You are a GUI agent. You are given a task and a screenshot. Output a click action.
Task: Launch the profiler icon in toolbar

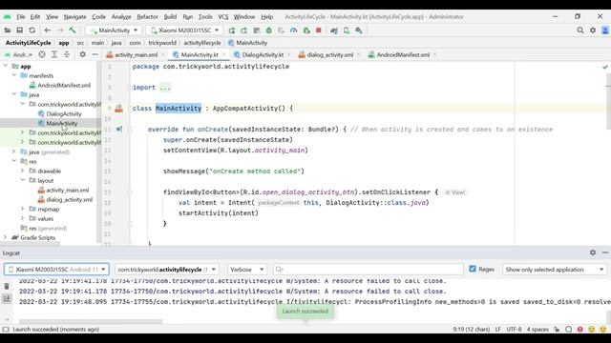pos(294,30)
